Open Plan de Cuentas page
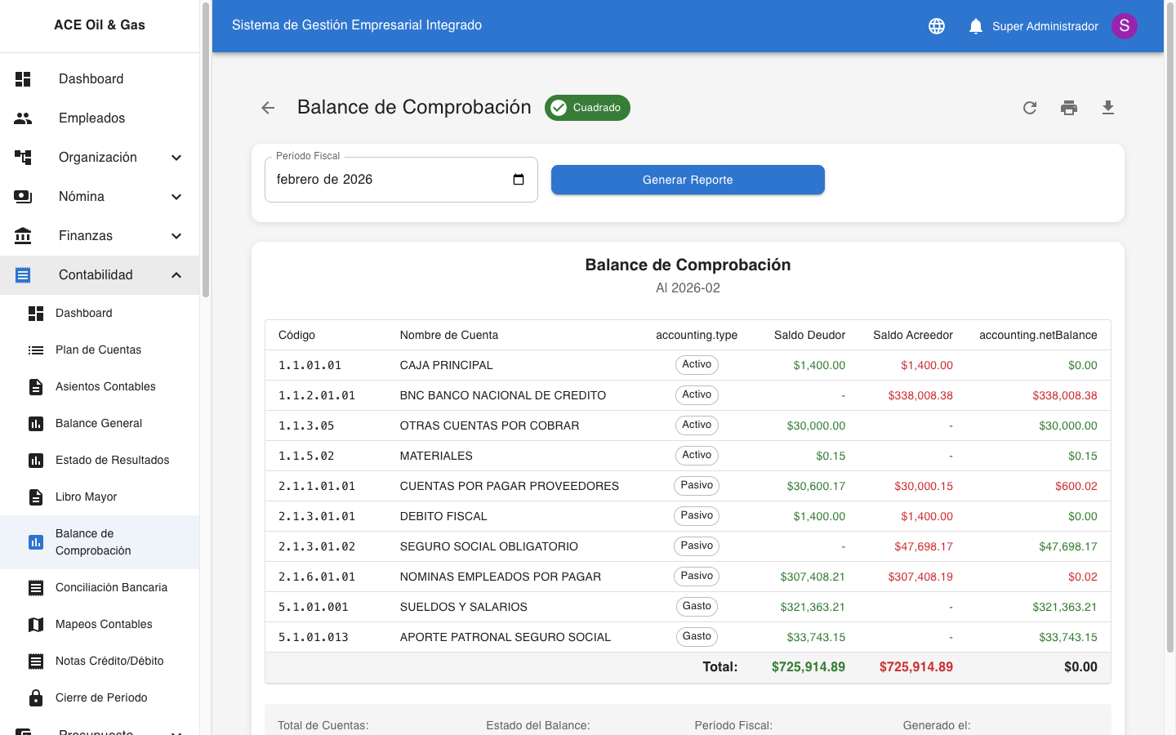Image resolution: width=1176 pixels, height=735 pixels. click(98, 350)
